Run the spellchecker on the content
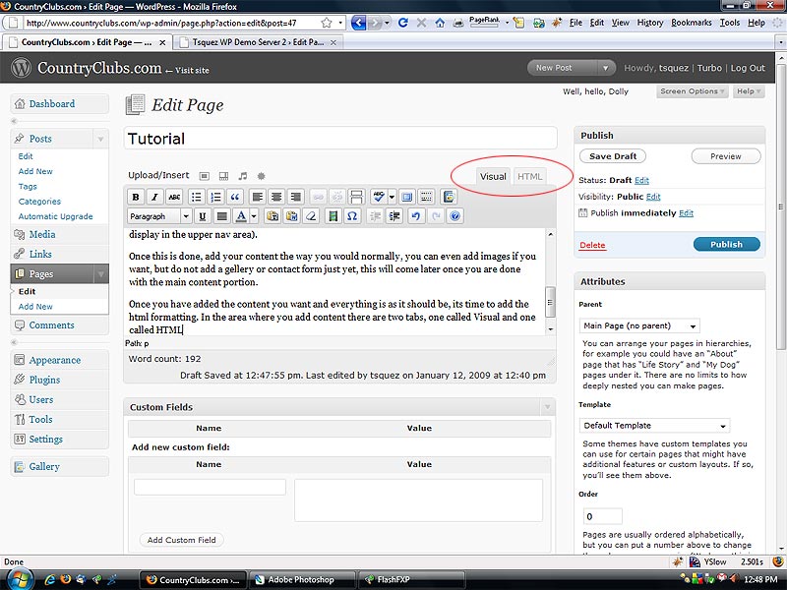This screenshot has height=590, width=787. point(379,198)
